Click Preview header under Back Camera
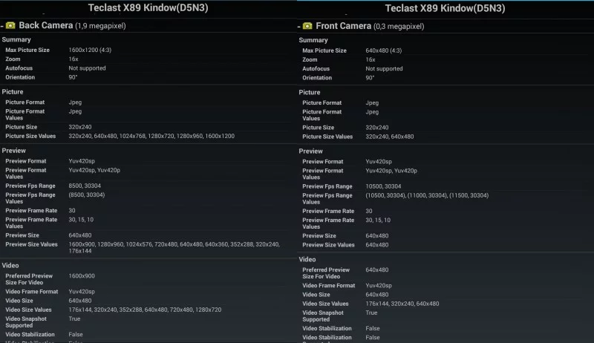594x343 pixels. tap(14, 151)
